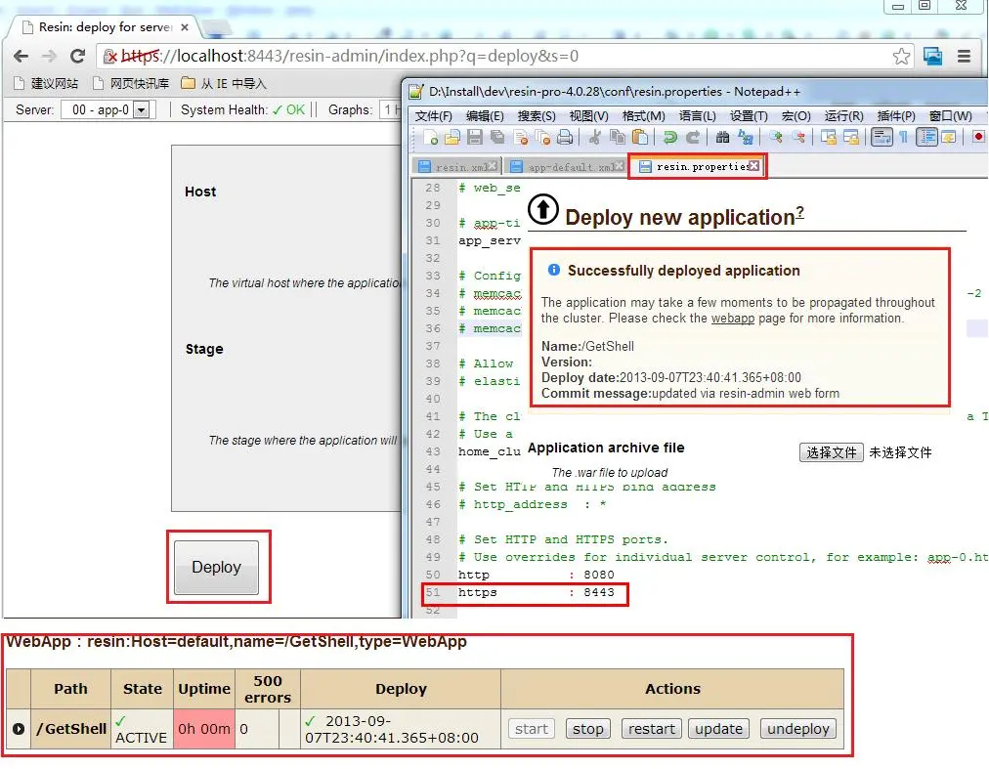Open the 从 IE 中导入 bookmarks folder
This screenshot has width=989, height=769.
point(224,83)
